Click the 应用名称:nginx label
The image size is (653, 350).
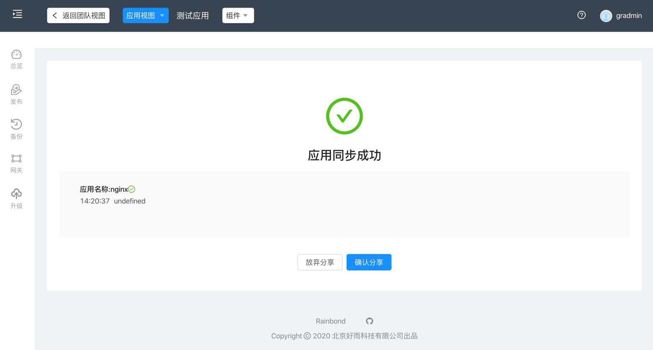[104, 189]
